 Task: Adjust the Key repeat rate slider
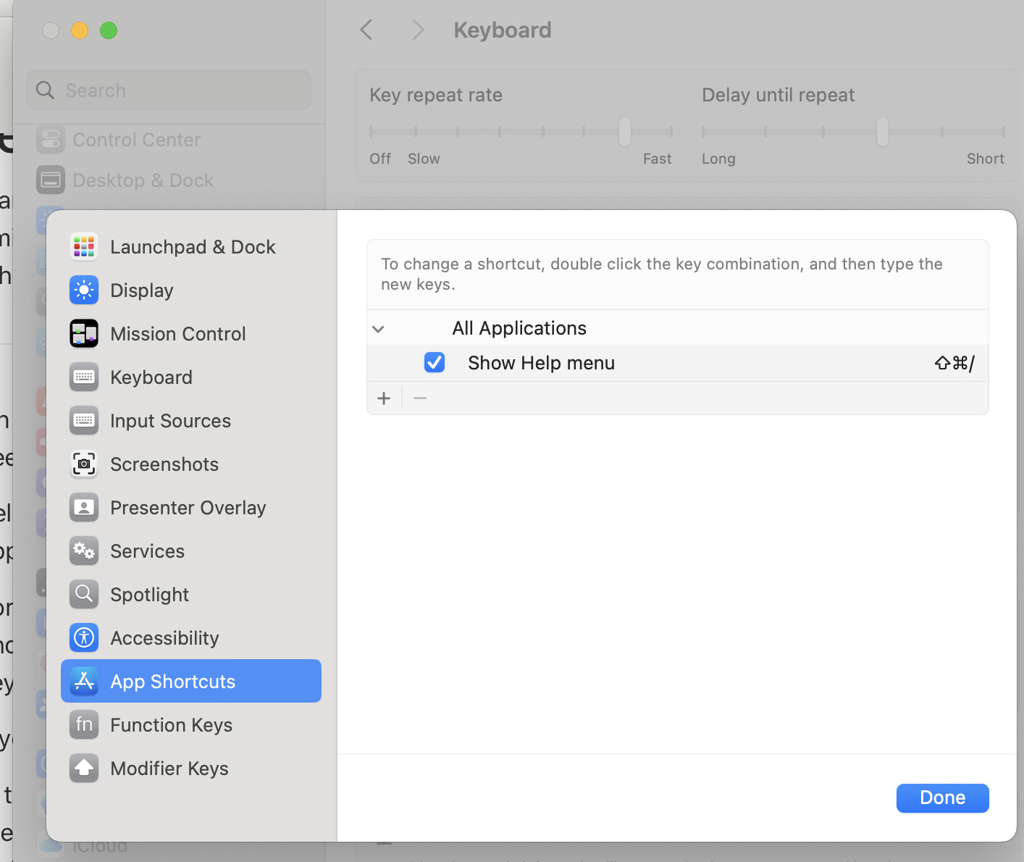coord(625,132)
